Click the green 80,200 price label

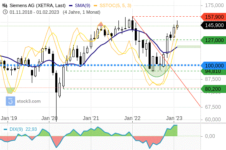tap(213, 89)
